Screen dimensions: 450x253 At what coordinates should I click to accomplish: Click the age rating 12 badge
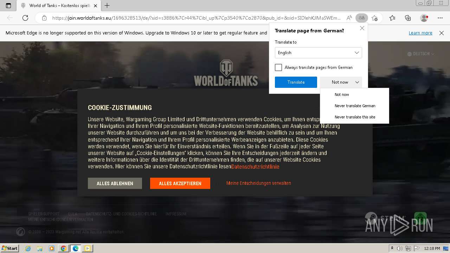tap(420, 218)
